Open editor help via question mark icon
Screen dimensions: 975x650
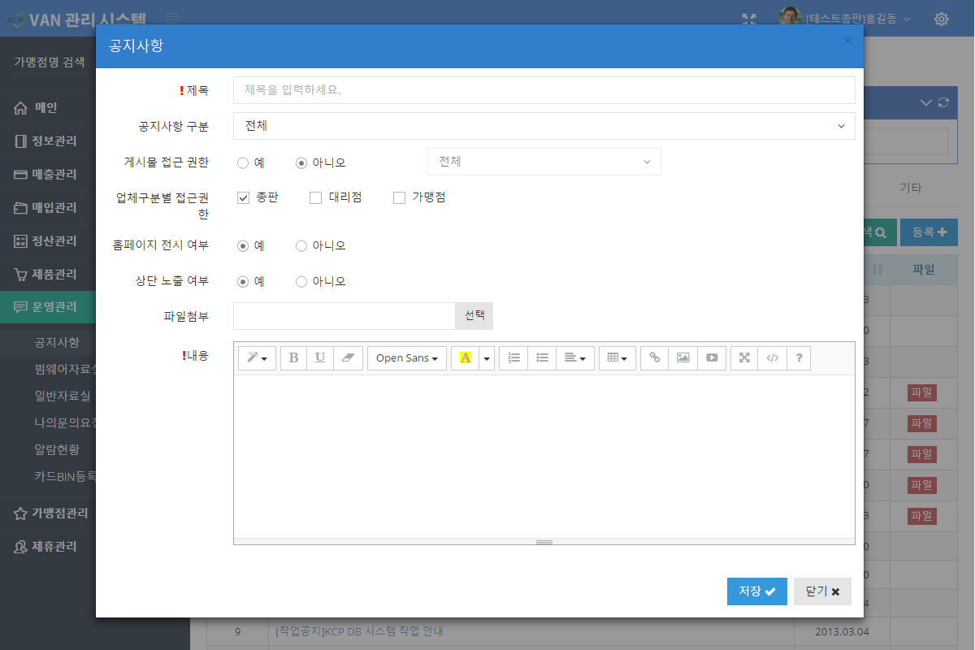799,358
